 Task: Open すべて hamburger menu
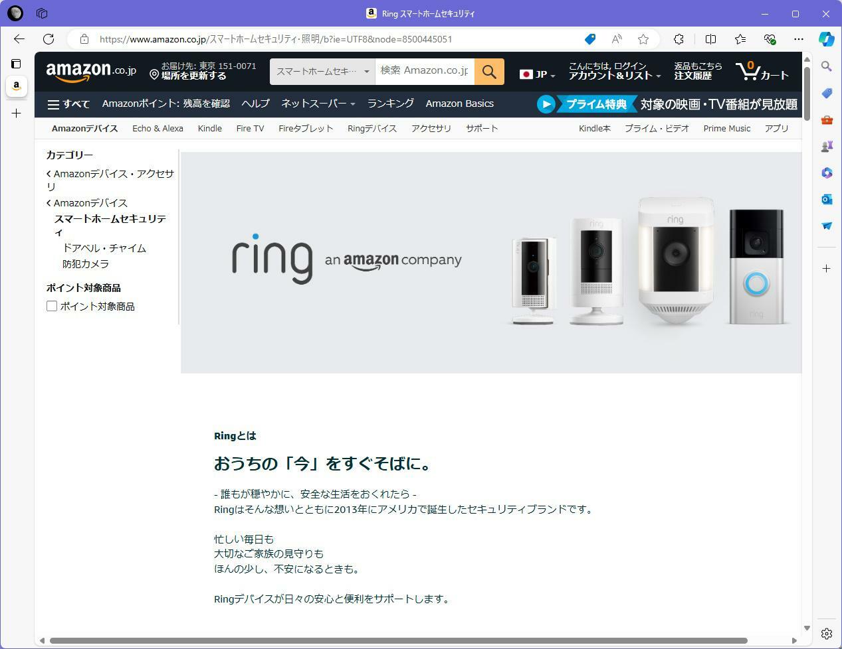(68, 104)
